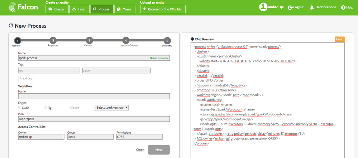Go to step 1 General

click(18, 40)
